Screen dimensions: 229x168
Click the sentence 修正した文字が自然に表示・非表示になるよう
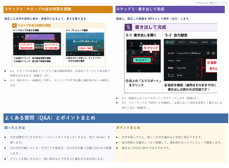pyautogui.click(x=46, y=19)
